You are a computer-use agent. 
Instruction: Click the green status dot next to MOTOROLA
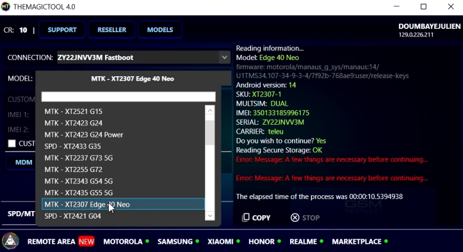click(x=147, y=241)
